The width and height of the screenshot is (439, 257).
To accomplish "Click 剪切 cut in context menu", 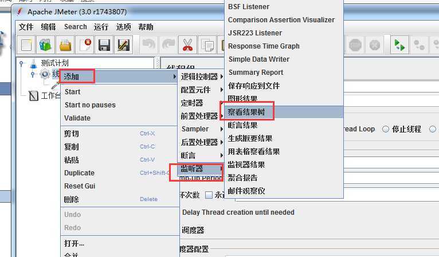I will [x=119, y=134].
